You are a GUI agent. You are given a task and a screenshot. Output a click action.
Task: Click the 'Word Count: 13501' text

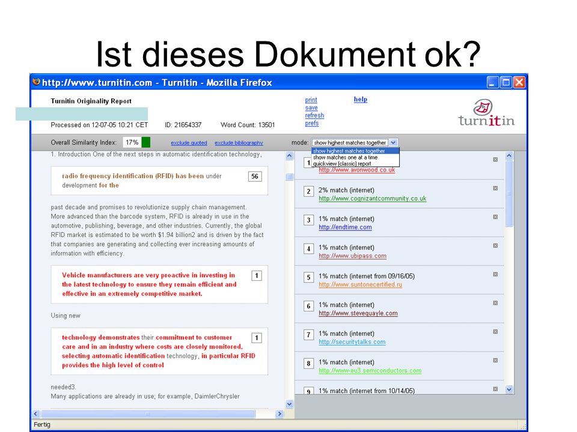(248, 125)
